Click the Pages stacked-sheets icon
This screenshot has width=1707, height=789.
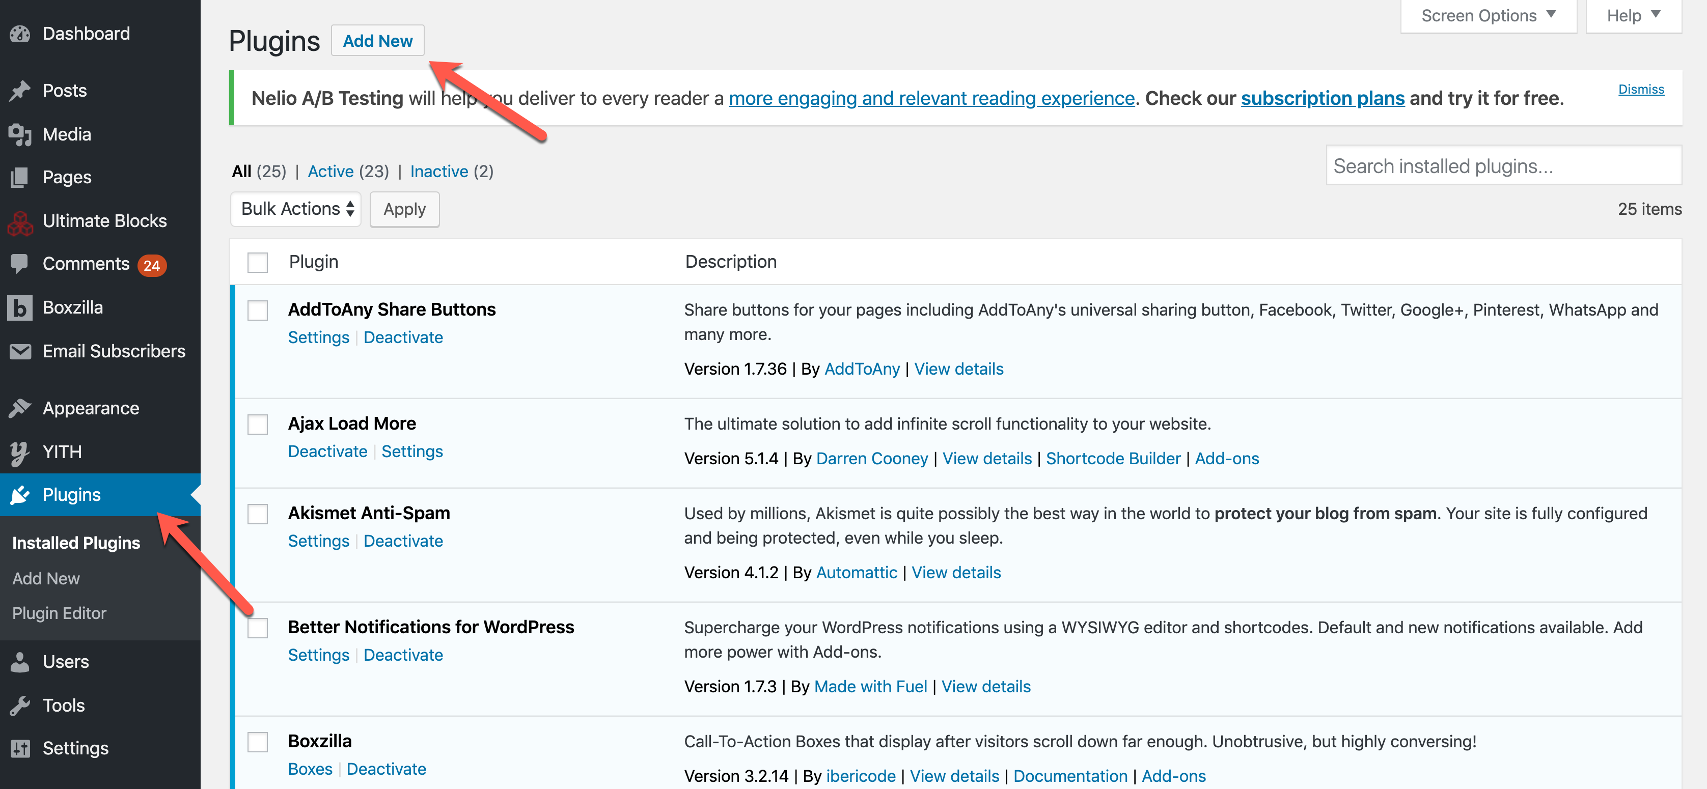click(x=20, y=178)
